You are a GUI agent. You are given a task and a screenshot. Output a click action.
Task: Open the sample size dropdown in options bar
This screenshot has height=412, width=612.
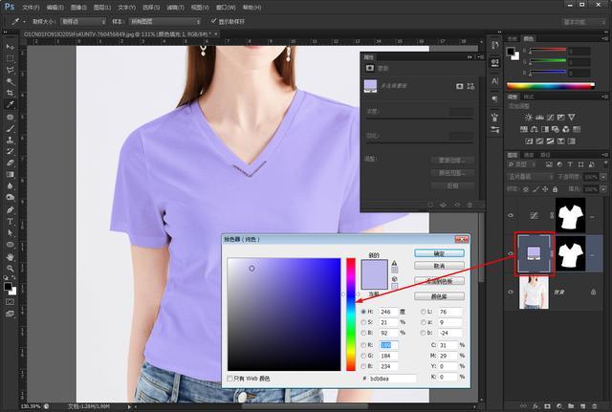tap(83, 21)
